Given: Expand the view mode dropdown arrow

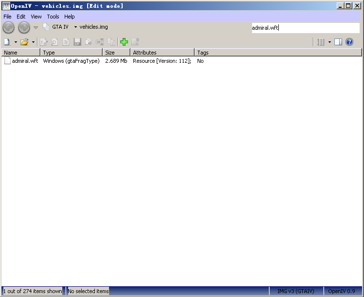Looking at the screenshot, I should click(x=329, y=42).
